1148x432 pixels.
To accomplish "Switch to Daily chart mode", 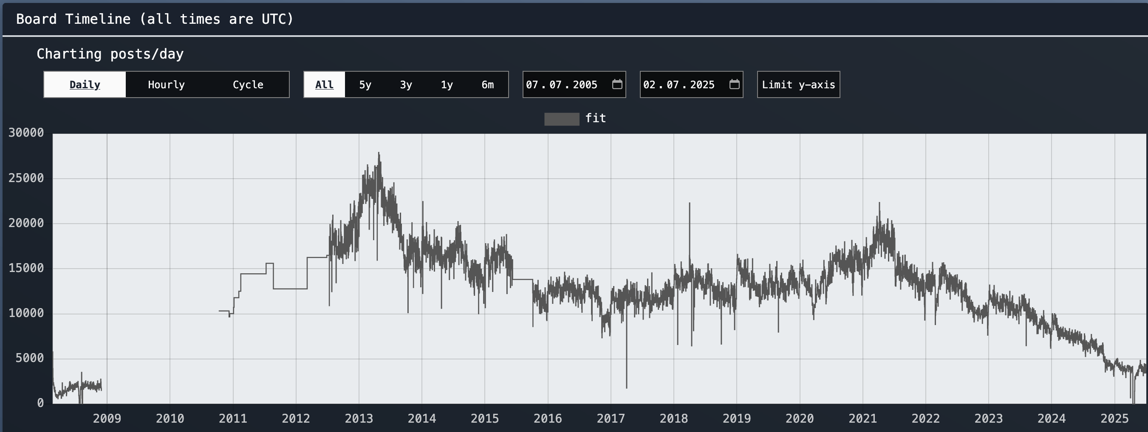I will [x=85, y=84].
